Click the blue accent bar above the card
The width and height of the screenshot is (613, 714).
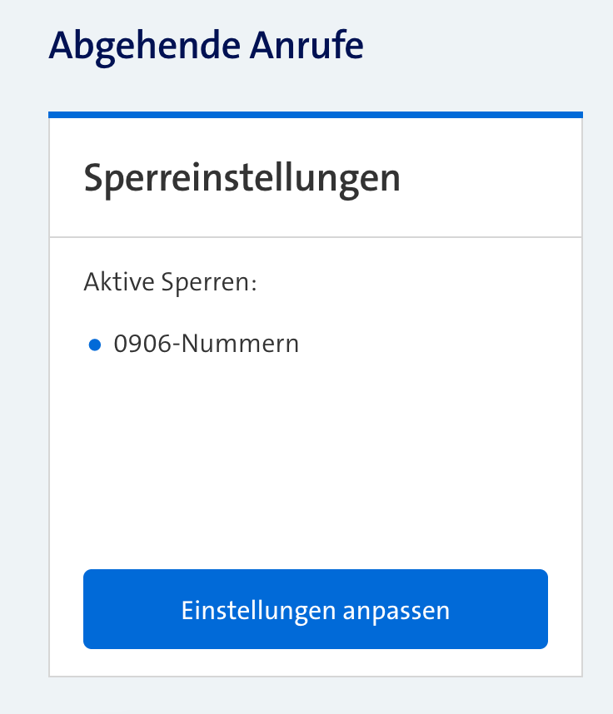(x=315, y=110)
